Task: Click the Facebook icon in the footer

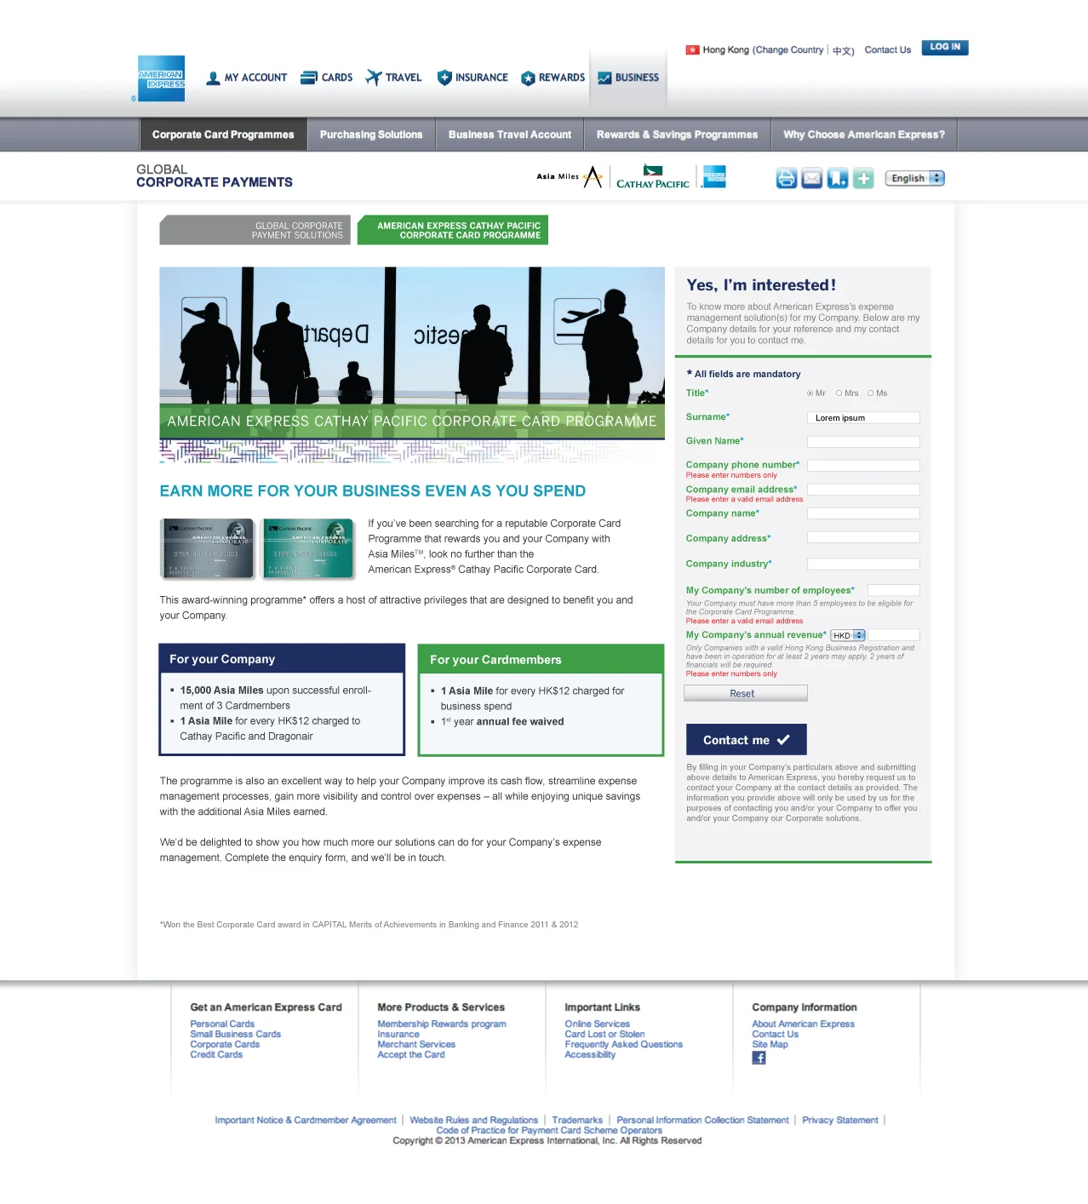Action: coord(758,1058)
